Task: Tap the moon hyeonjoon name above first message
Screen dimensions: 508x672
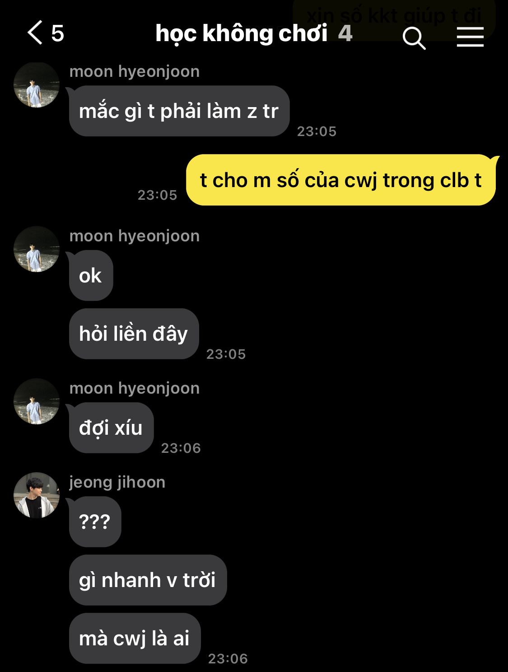Action: [135, 71]
